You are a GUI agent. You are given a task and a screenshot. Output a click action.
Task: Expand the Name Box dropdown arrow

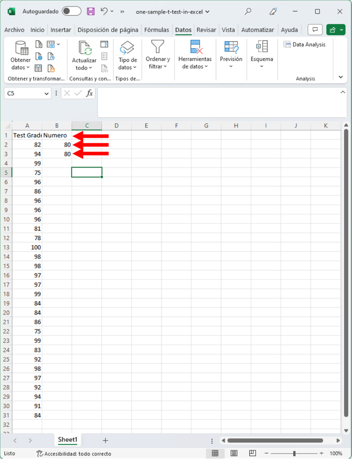46,94
